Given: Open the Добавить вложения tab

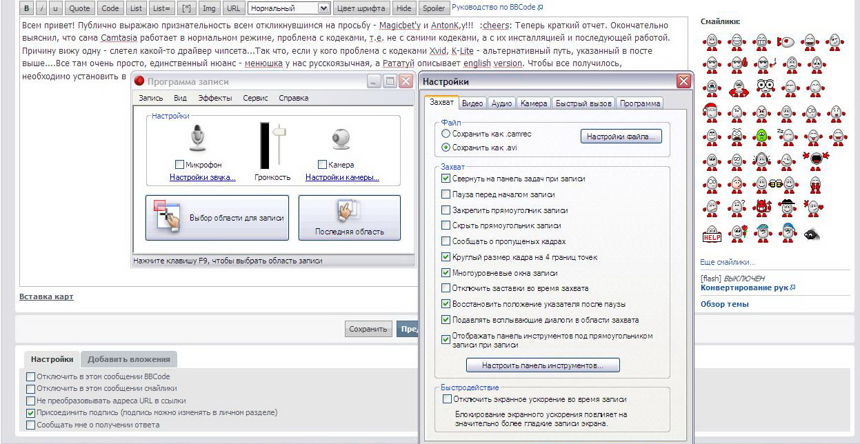Looking at the screenshot, I should (129, 359).
